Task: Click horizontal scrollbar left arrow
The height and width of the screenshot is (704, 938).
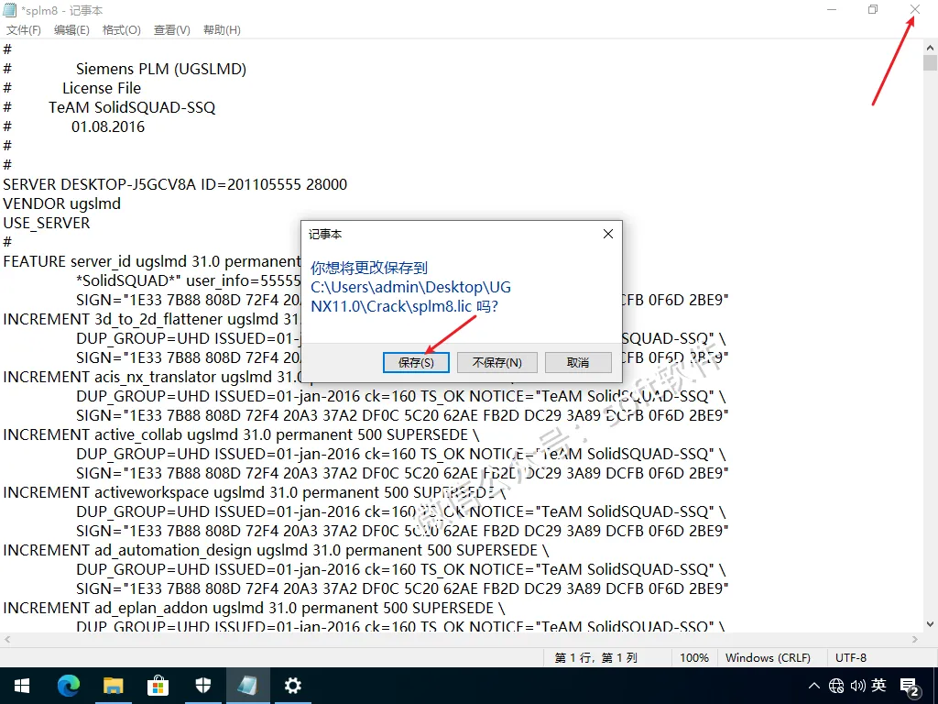Action: coord(7,639)
